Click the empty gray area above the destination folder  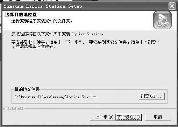point(88,68)
